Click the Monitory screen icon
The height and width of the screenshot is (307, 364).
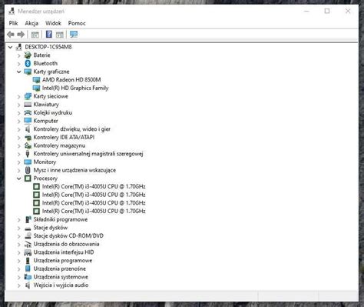28,162
